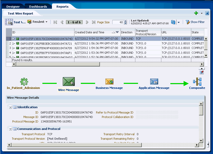Click the In_Patient_Admission gear icon

pos(24,81)
